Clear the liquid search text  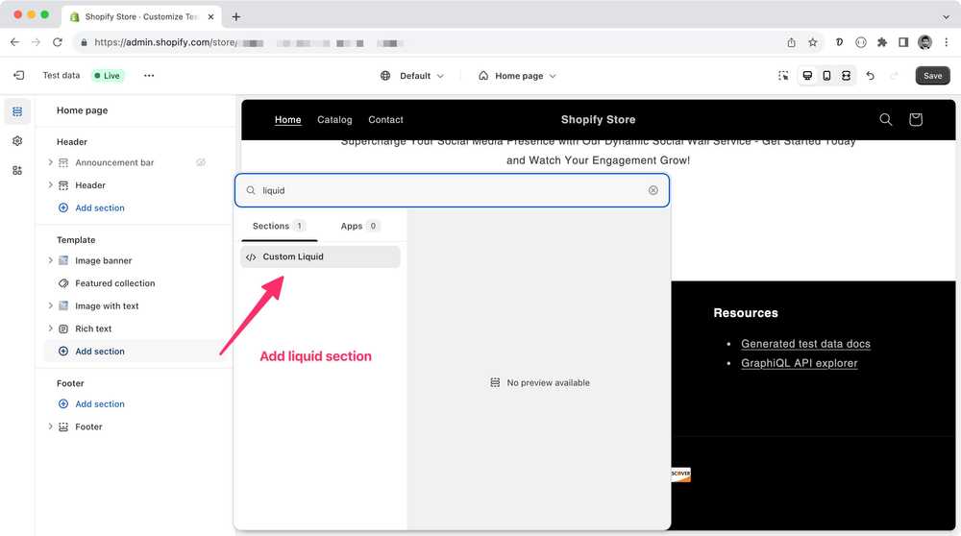pyautogui.click(x=653, y=190)
